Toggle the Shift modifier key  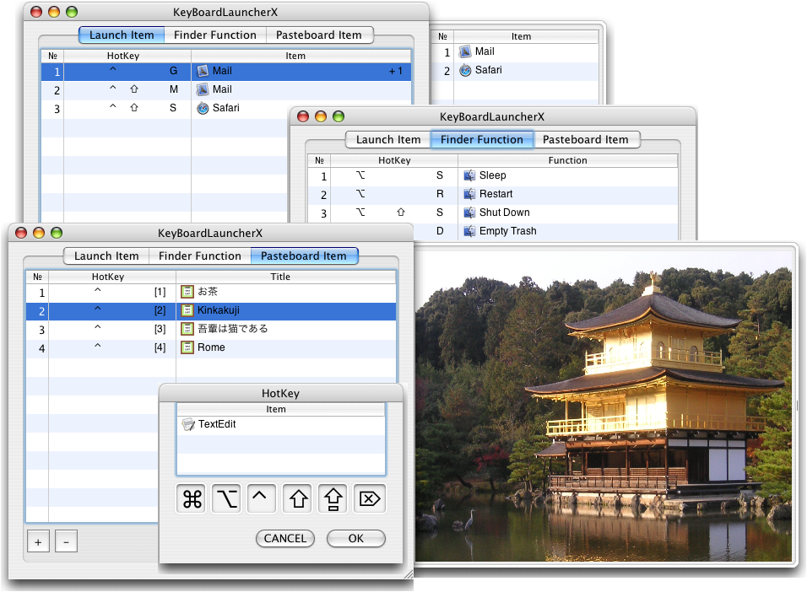[x=296, y=498]
